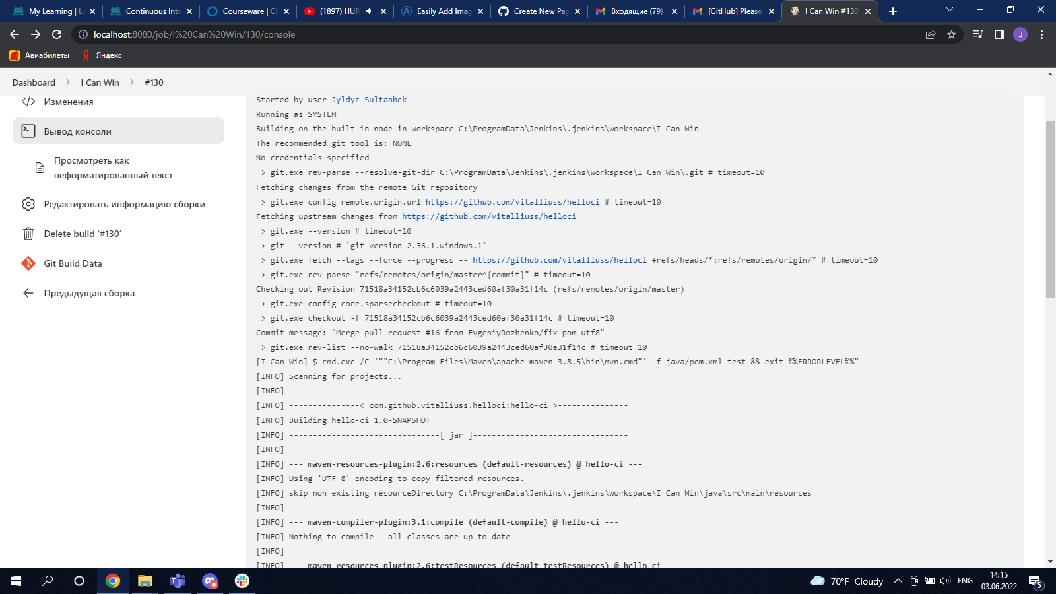Open File Explorer from the taskbar
Image resolution: width=1056 pixels, height=594 pixels.
point(145,581)
